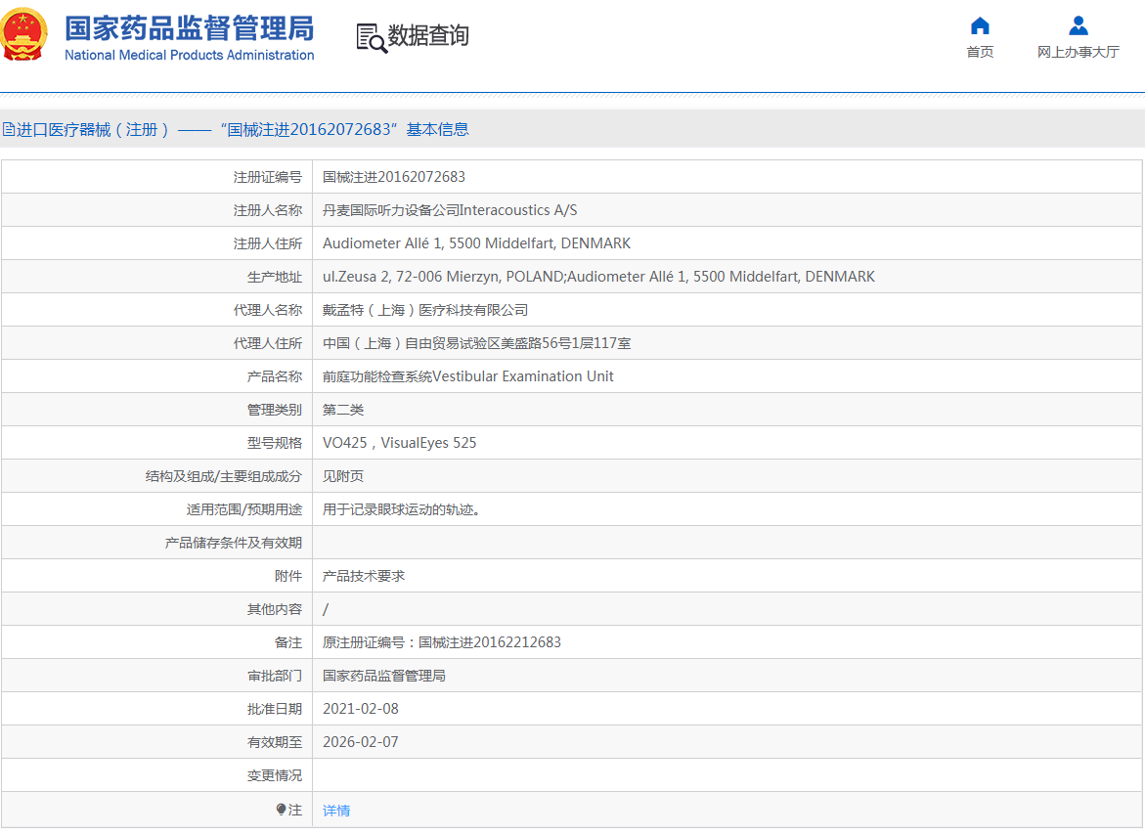Click the 注册证编号 row label
Screen dimensions: 1145x835
click(x=267, y=177)
